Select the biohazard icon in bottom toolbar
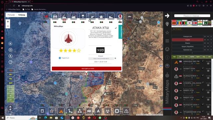 click(x=107, y=111)
